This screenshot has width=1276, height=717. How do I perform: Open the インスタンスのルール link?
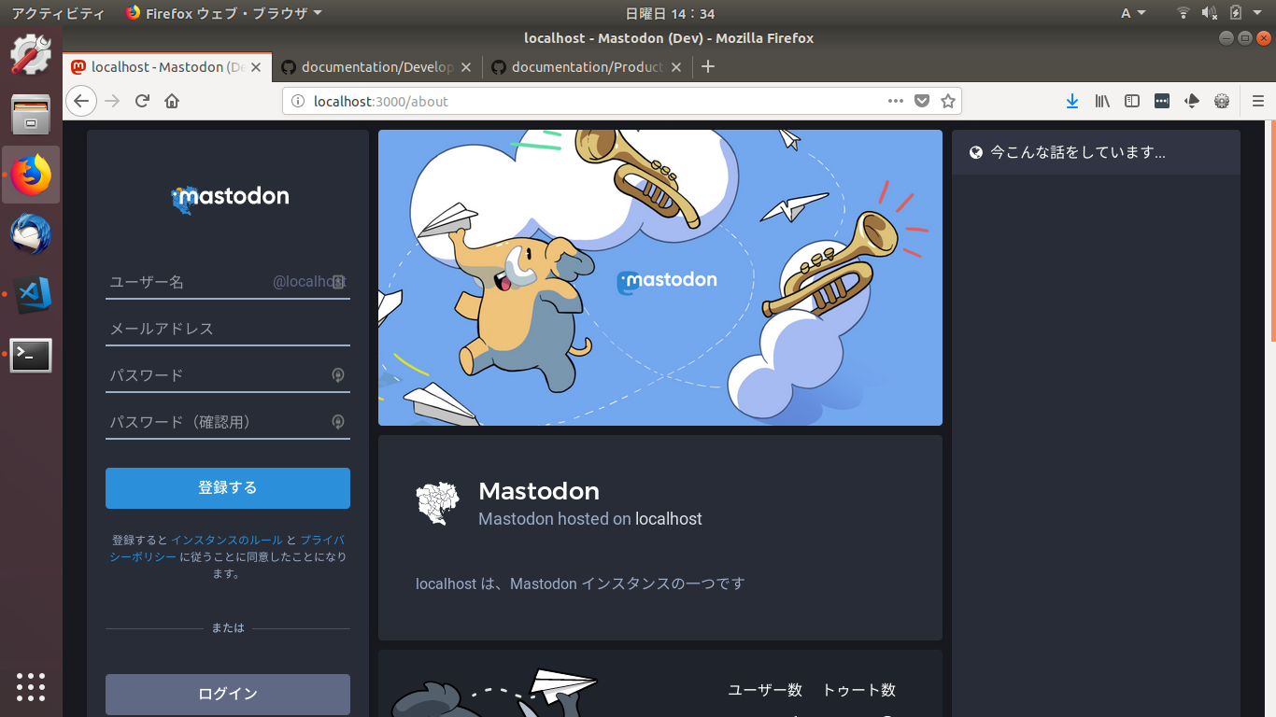coord(226,540)
